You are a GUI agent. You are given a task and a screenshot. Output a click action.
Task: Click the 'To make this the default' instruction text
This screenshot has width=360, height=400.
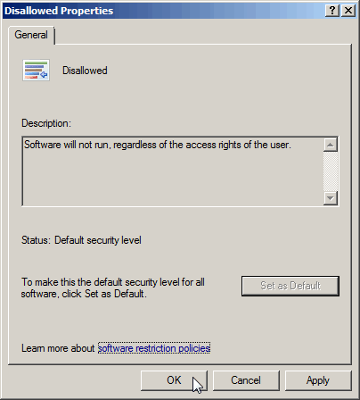(x=113, y=287)
